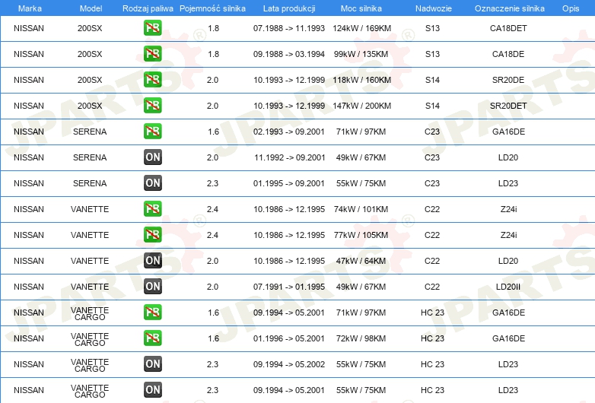Click body code C23 in the LD20 SERENA row
This screenshot has height=403, width=595.
[x=432, y=157]
